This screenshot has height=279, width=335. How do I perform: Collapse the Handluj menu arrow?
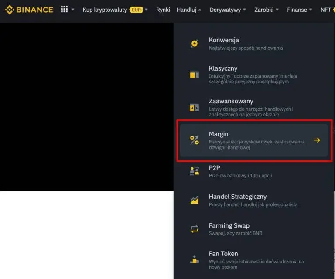(x=199, y=10)
